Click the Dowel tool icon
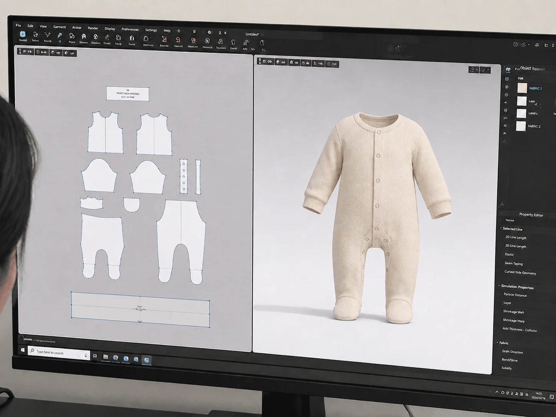Screen dimensions: 556x417 pyautogui.click(x=233, y=42)
